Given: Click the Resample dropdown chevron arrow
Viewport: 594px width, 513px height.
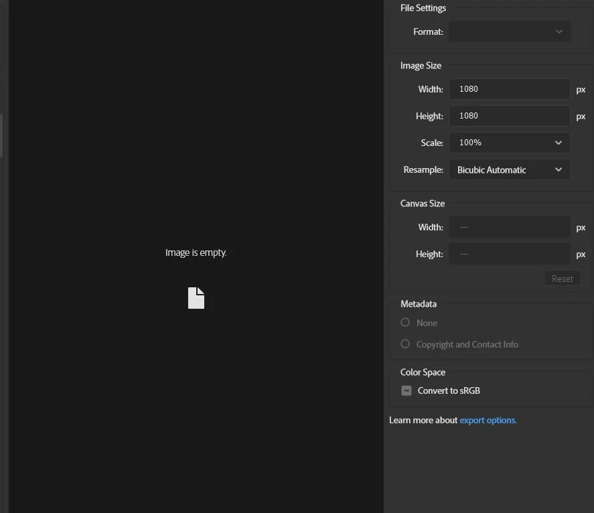Looking at the screenshot, I should coord(559,169).
